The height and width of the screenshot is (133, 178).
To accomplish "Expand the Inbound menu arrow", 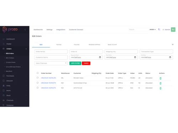I will tap(26, 81).
